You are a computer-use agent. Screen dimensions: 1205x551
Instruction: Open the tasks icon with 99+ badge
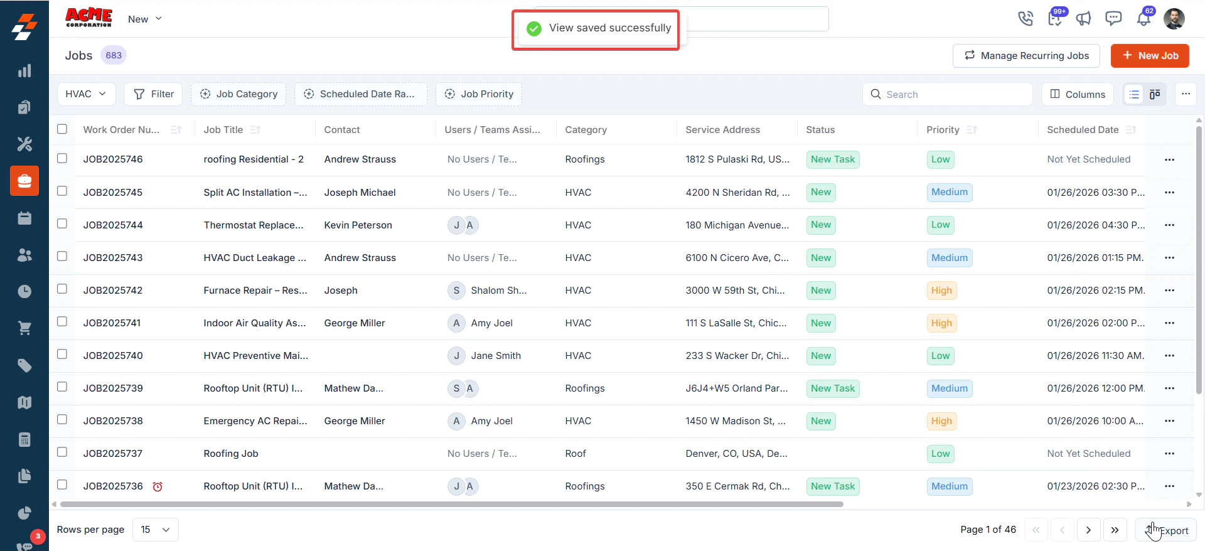1056,18
